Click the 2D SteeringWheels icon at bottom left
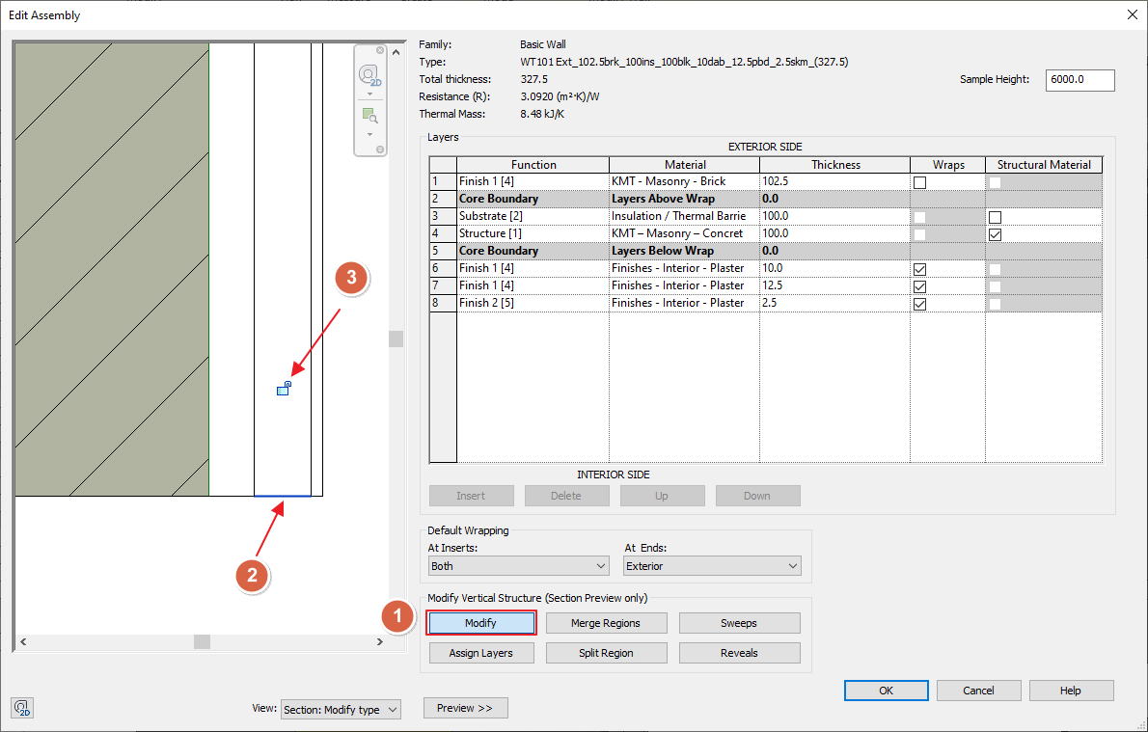The height and width of the screenshot is (732, 1148). 22,708
